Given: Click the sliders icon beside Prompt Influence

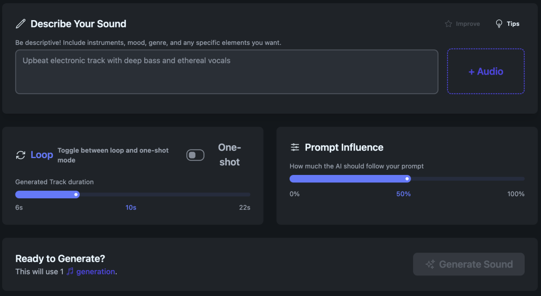Looking at the screenshot, I should point(295,147).
